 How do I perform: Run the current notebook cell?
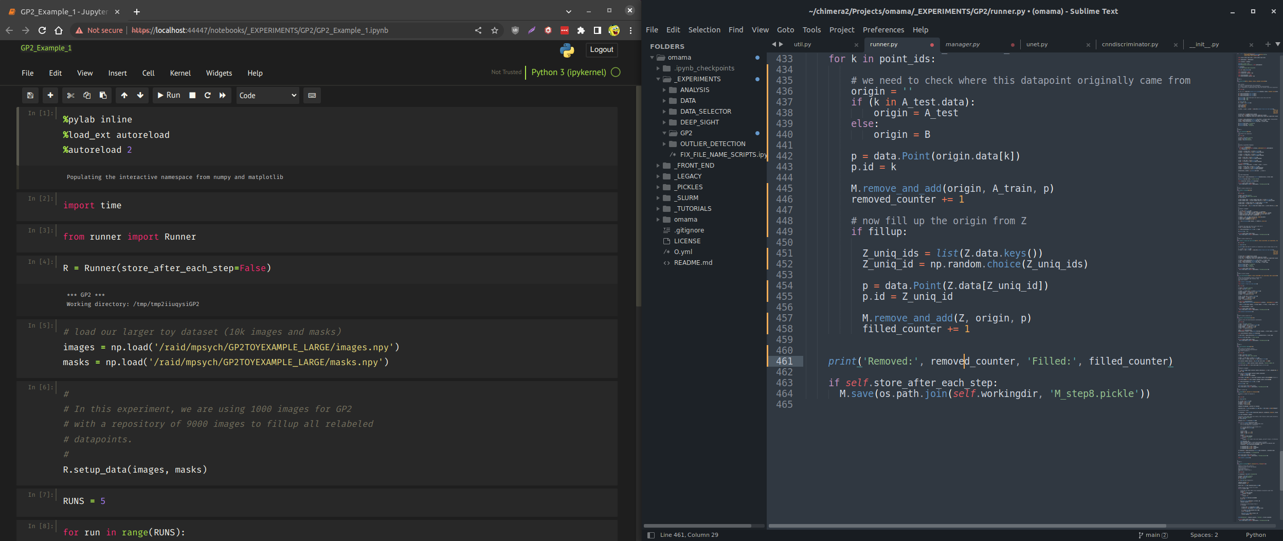tap(169, 95)
